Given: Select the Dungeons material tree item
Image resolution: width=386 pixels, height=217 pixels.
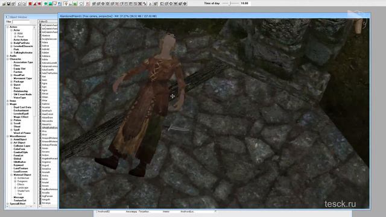Looking at the screenshot, I should click(x=22, y=181).
